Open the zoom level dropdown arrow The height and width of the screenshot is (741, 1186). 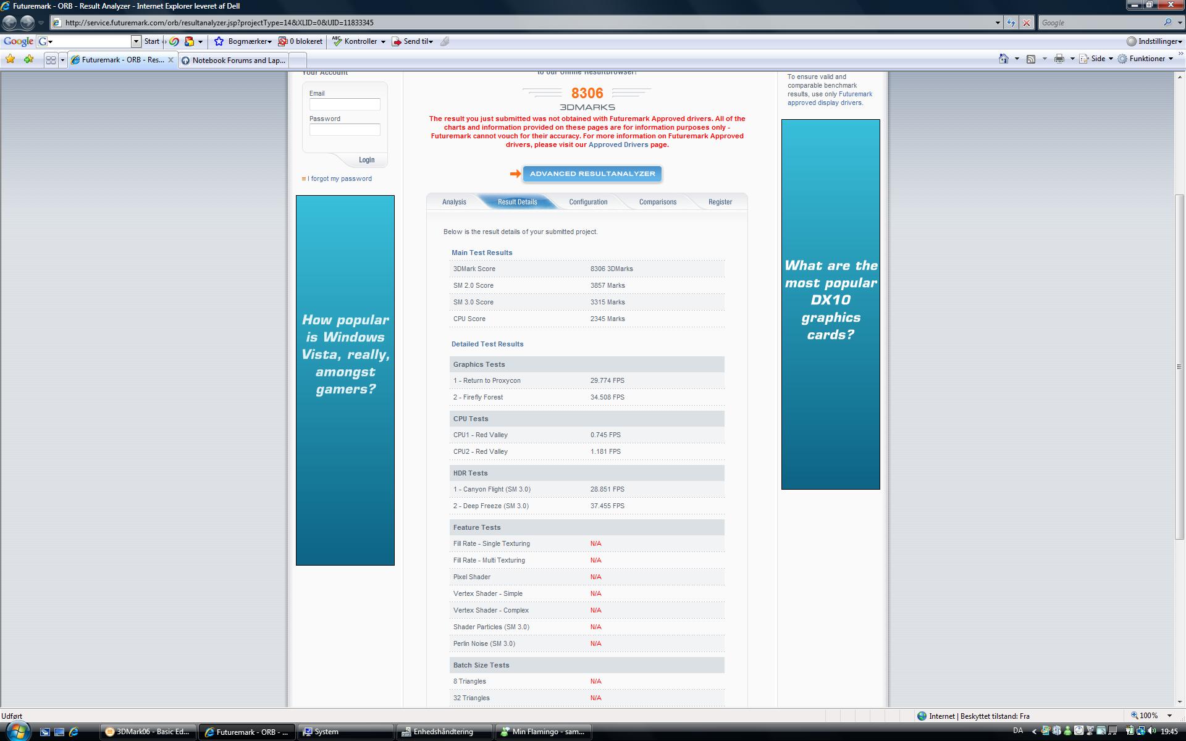[1169, 716]
